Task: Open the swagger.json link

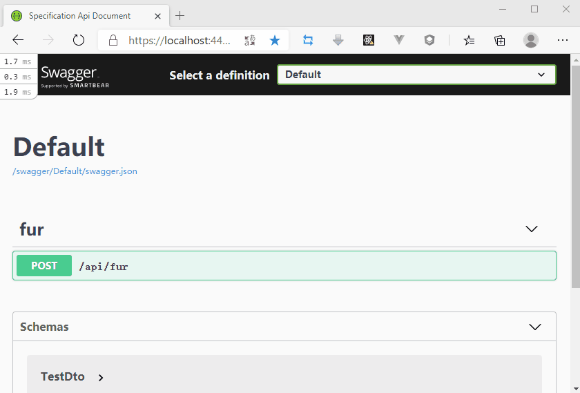Action: pyautogui.click(x=75, y=171)
